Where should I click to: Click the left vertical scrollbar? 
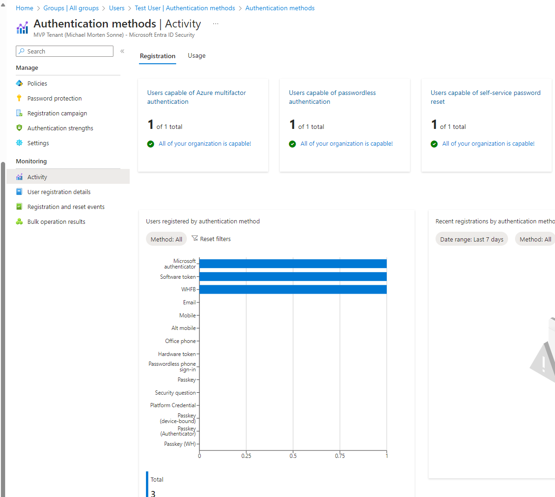pos(3,326)
